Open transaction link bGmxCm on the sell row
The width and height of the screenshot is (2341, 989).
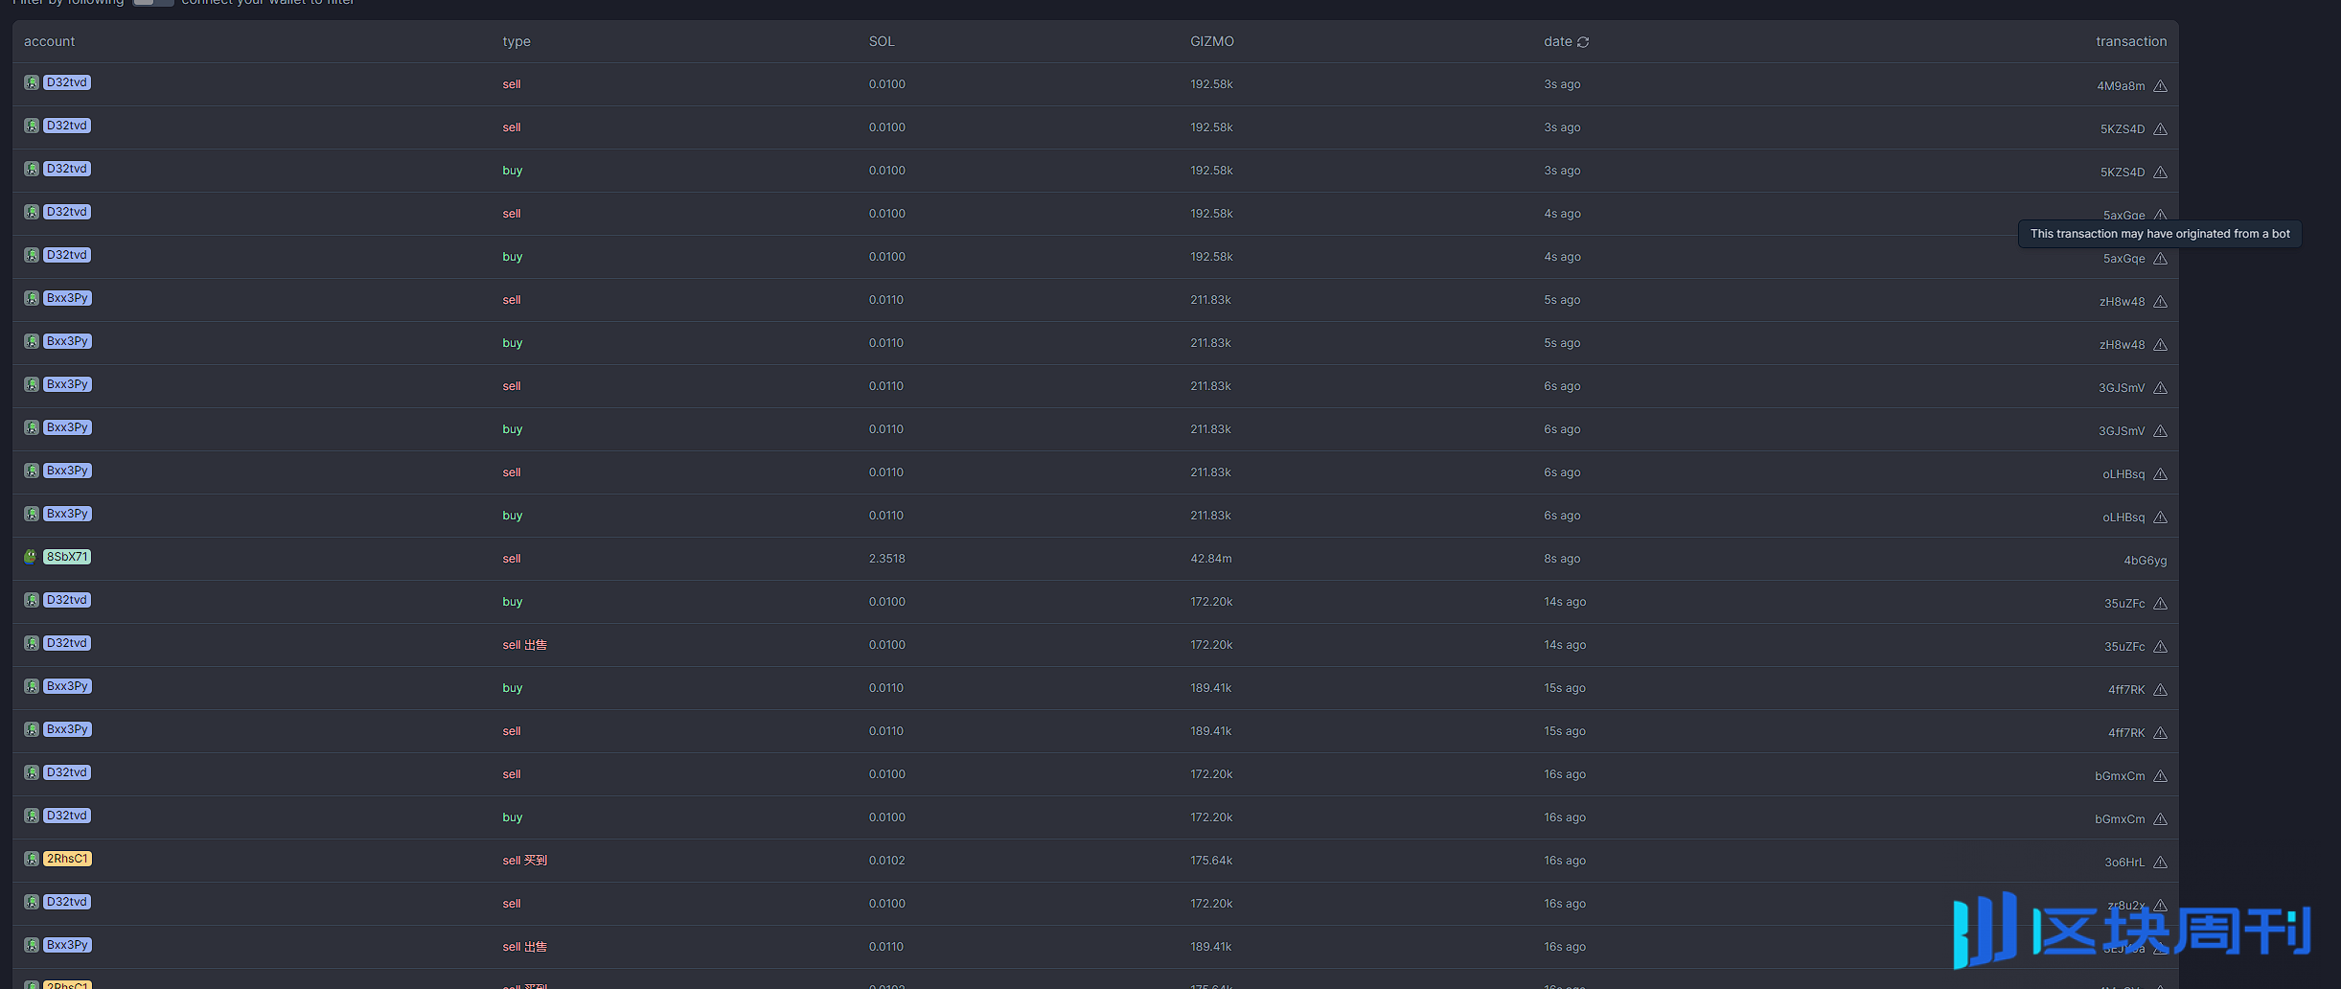click(x=2120, y=776)
